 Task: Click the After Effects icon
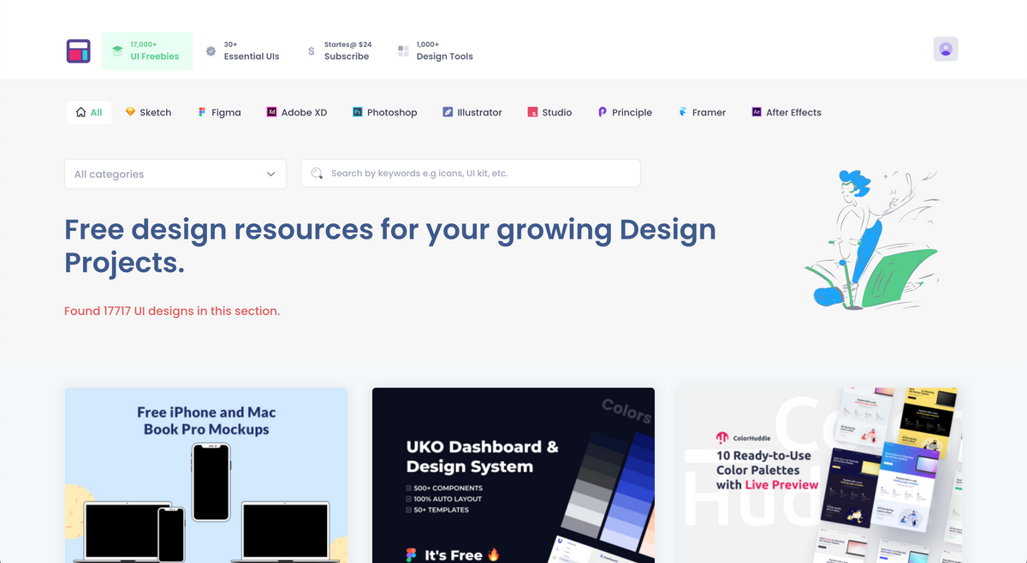pos(757,112)
